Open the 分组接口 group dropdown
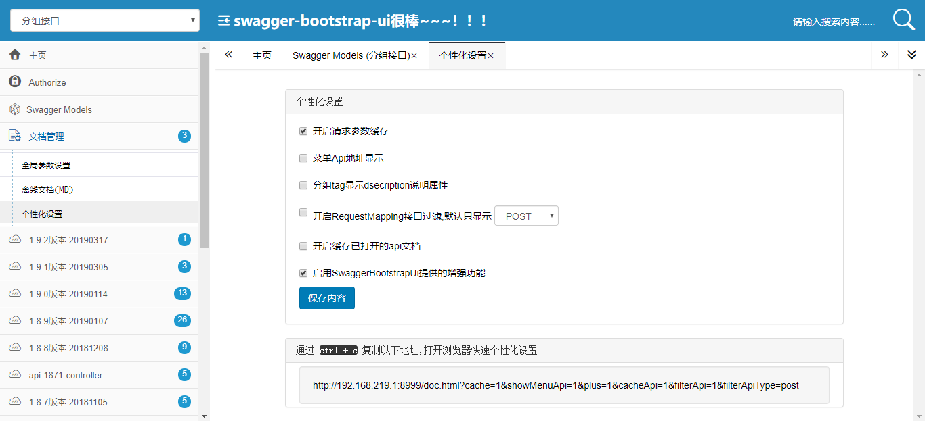Viewport: 925px width, 421px height. (105, 21)
